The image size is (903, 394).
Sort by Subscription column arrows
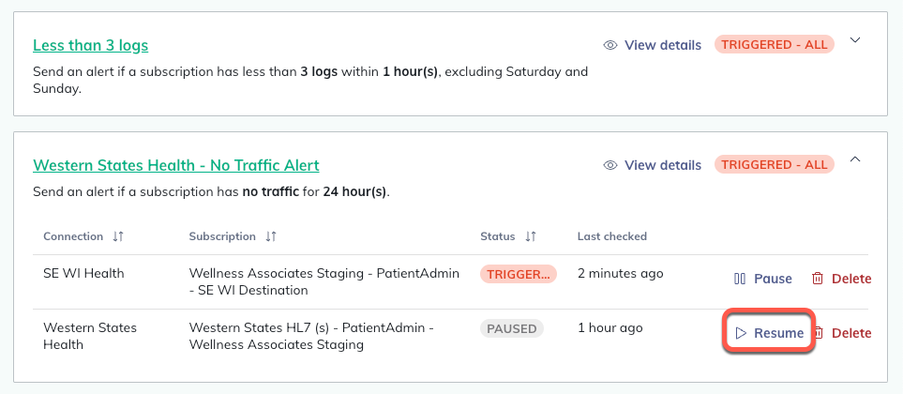(x=270, y=236)
